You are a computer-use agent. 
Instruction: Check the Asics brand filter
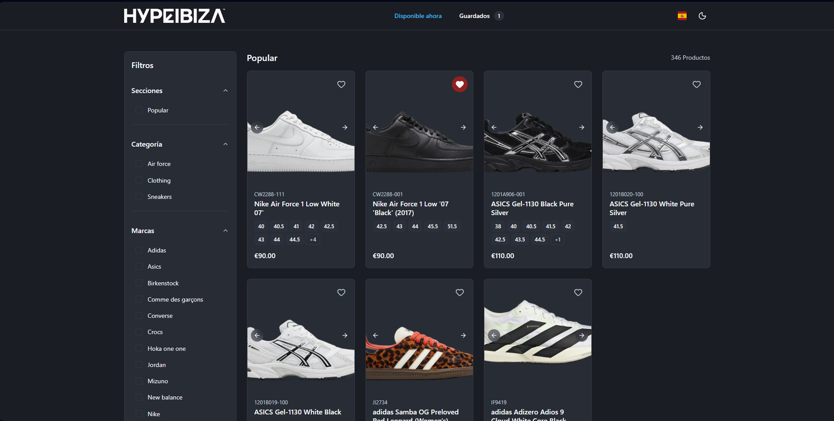[x=139, y=266]
